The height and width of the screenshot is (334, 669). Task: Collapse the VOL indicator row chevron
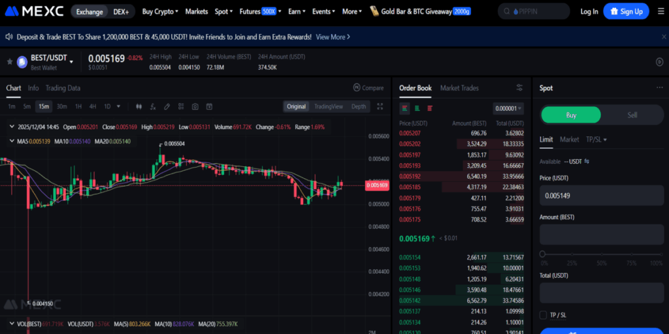pos(12,324)
